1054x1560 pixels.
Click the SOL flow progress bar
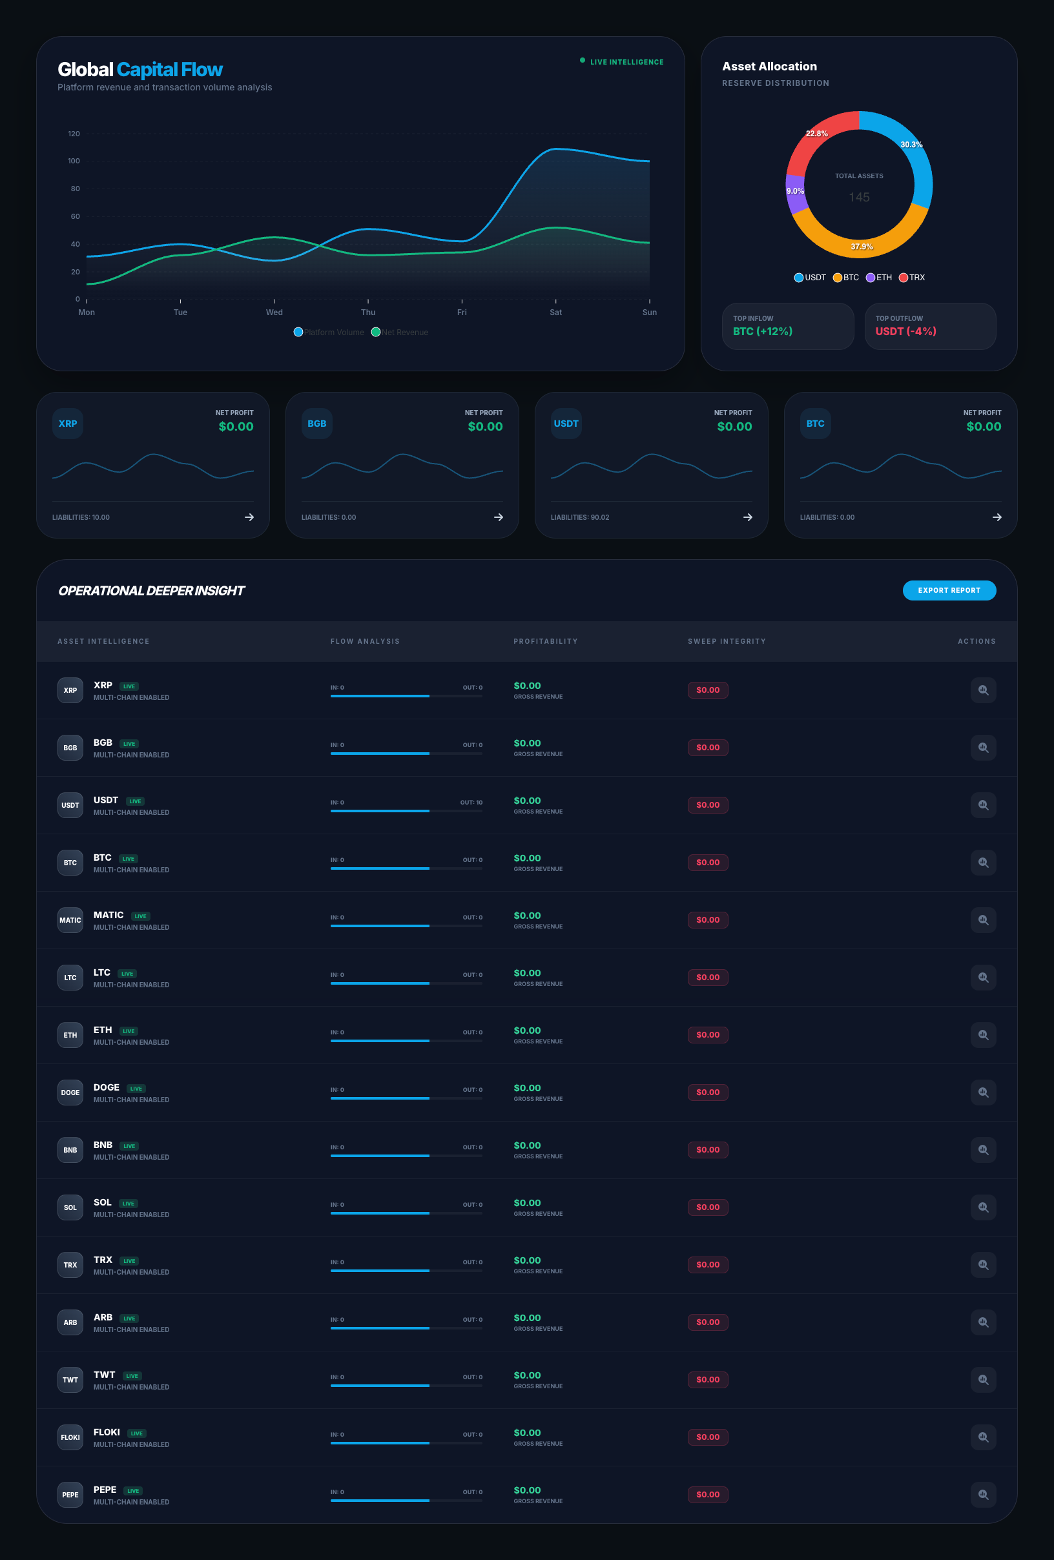click(406, 1213)
